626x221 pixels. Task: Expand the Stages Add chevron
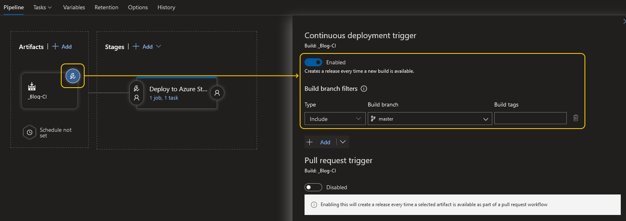[x=158, y=47]
